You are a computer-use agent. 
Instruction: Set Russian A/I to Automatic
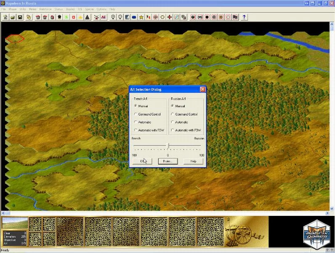[179, 122]
